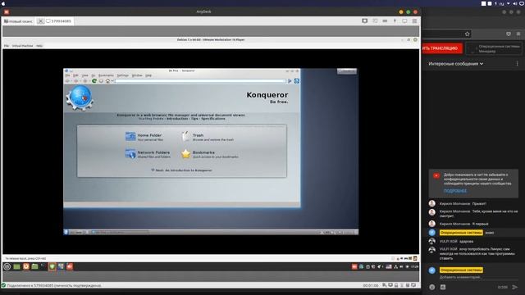Open remote taskbar green desktop icon
Image resolution: width=525 pixels, height=295 pixels.
click(x=16, y=266)
